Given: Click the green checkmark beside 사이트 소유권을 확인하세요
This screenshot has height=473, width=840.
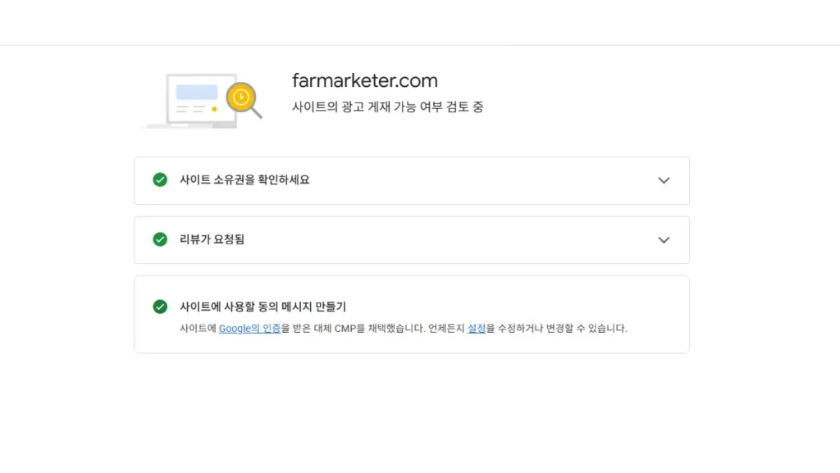Looking at the screenshot, I should pos(160,180).
